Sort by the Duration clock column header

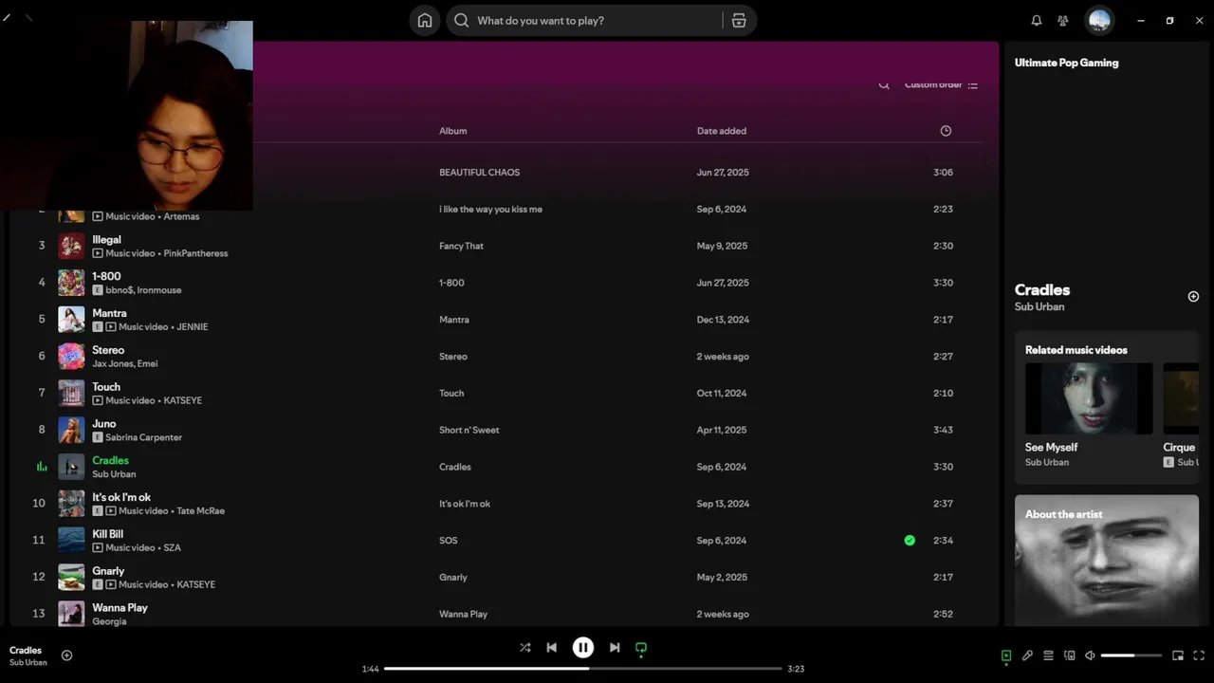946,131
